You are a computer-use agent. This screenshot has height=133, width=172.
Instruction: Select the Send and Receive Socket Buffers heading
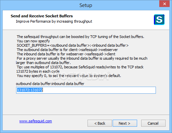[x=42, y=16]
